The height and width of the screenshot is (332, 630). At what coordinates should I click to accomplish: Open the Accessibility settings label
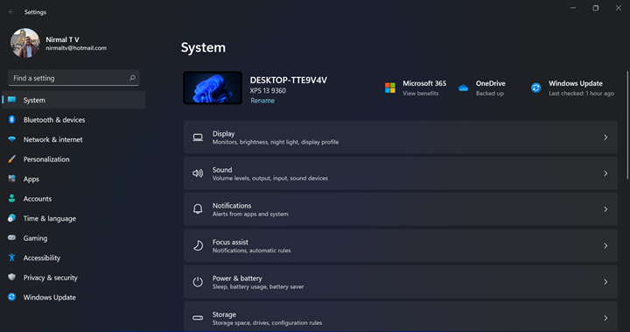[x=41, y=258]
